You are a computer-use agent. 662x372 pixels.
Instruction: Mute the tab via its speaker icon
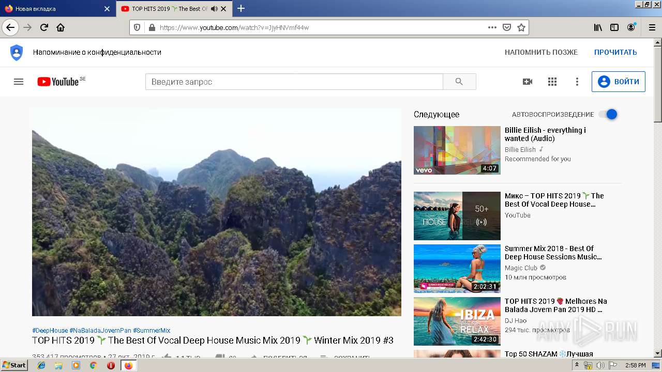pos(214,9)
